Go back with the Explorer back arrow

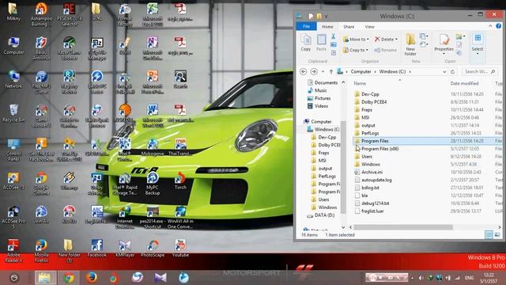[304, 72]
